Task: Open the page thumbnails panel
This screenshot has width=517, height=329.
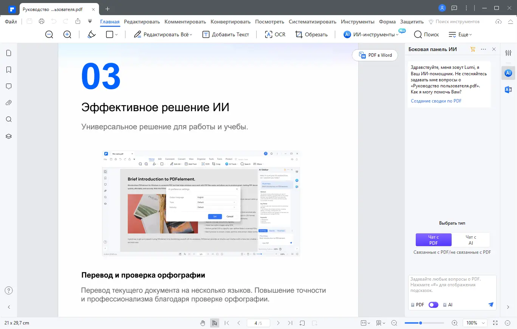Action: pyautogui.click(x=8, y=53)
